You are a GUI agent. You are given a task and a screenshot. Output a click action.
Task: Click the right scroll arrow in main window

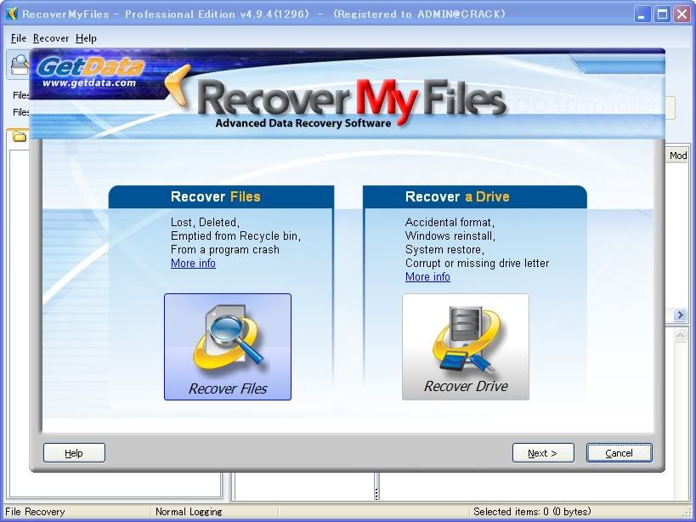click(x=680, y=315)
